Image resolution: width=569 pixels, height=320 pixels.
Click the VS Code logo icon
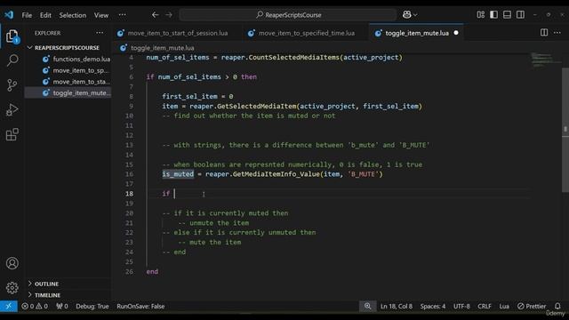pos(9,15)
